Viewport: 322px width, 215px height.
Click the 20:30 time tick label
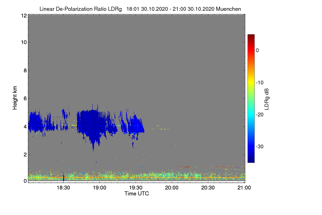(208, 188)
